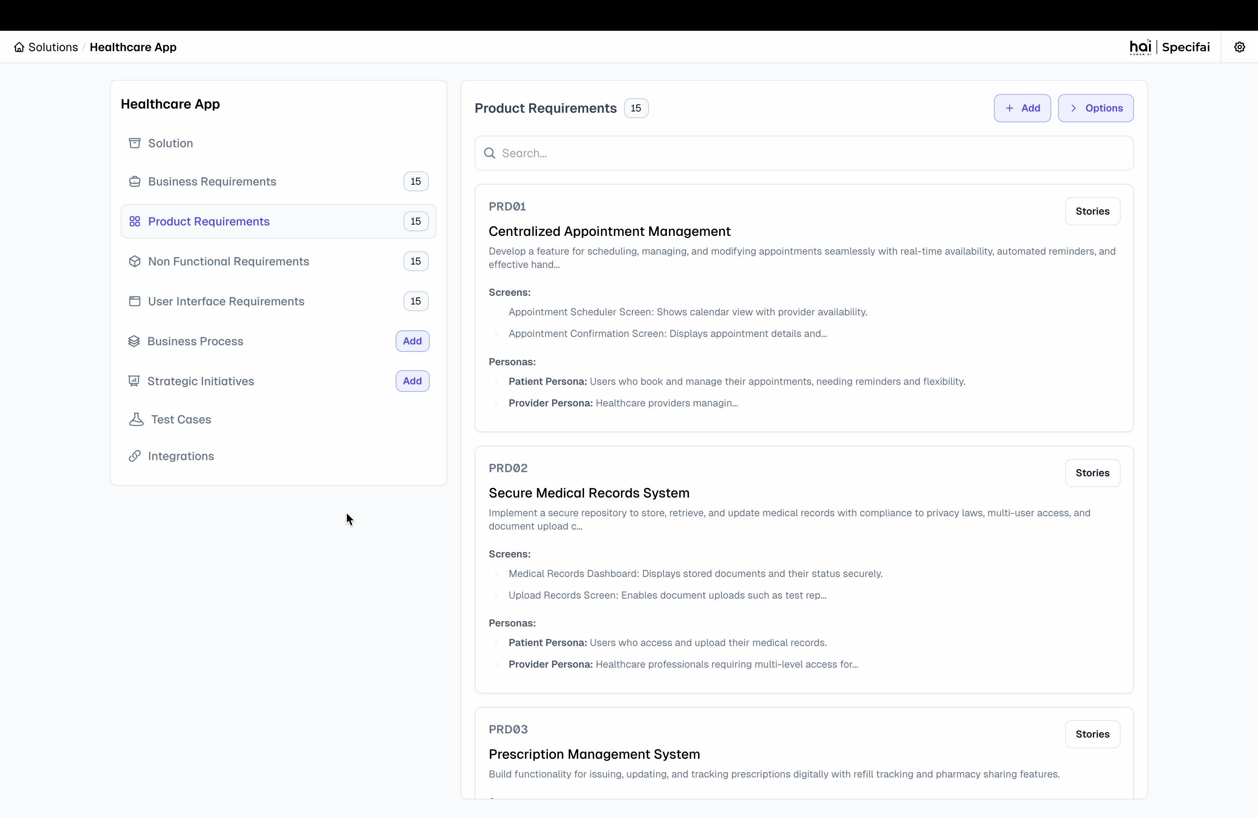Open Centralized Appointment Management title
This screenshot has height=817, width=1258.
tap(609, 231)
